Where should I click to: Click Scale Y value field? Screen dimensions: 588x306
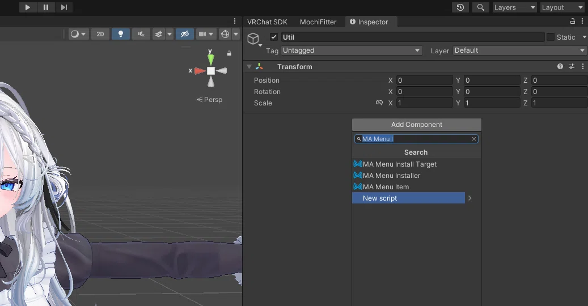492,103
